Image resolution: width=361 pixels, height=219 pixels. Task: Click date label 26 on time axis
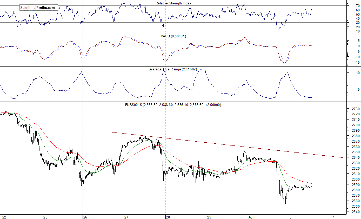[x=85, y=217]
